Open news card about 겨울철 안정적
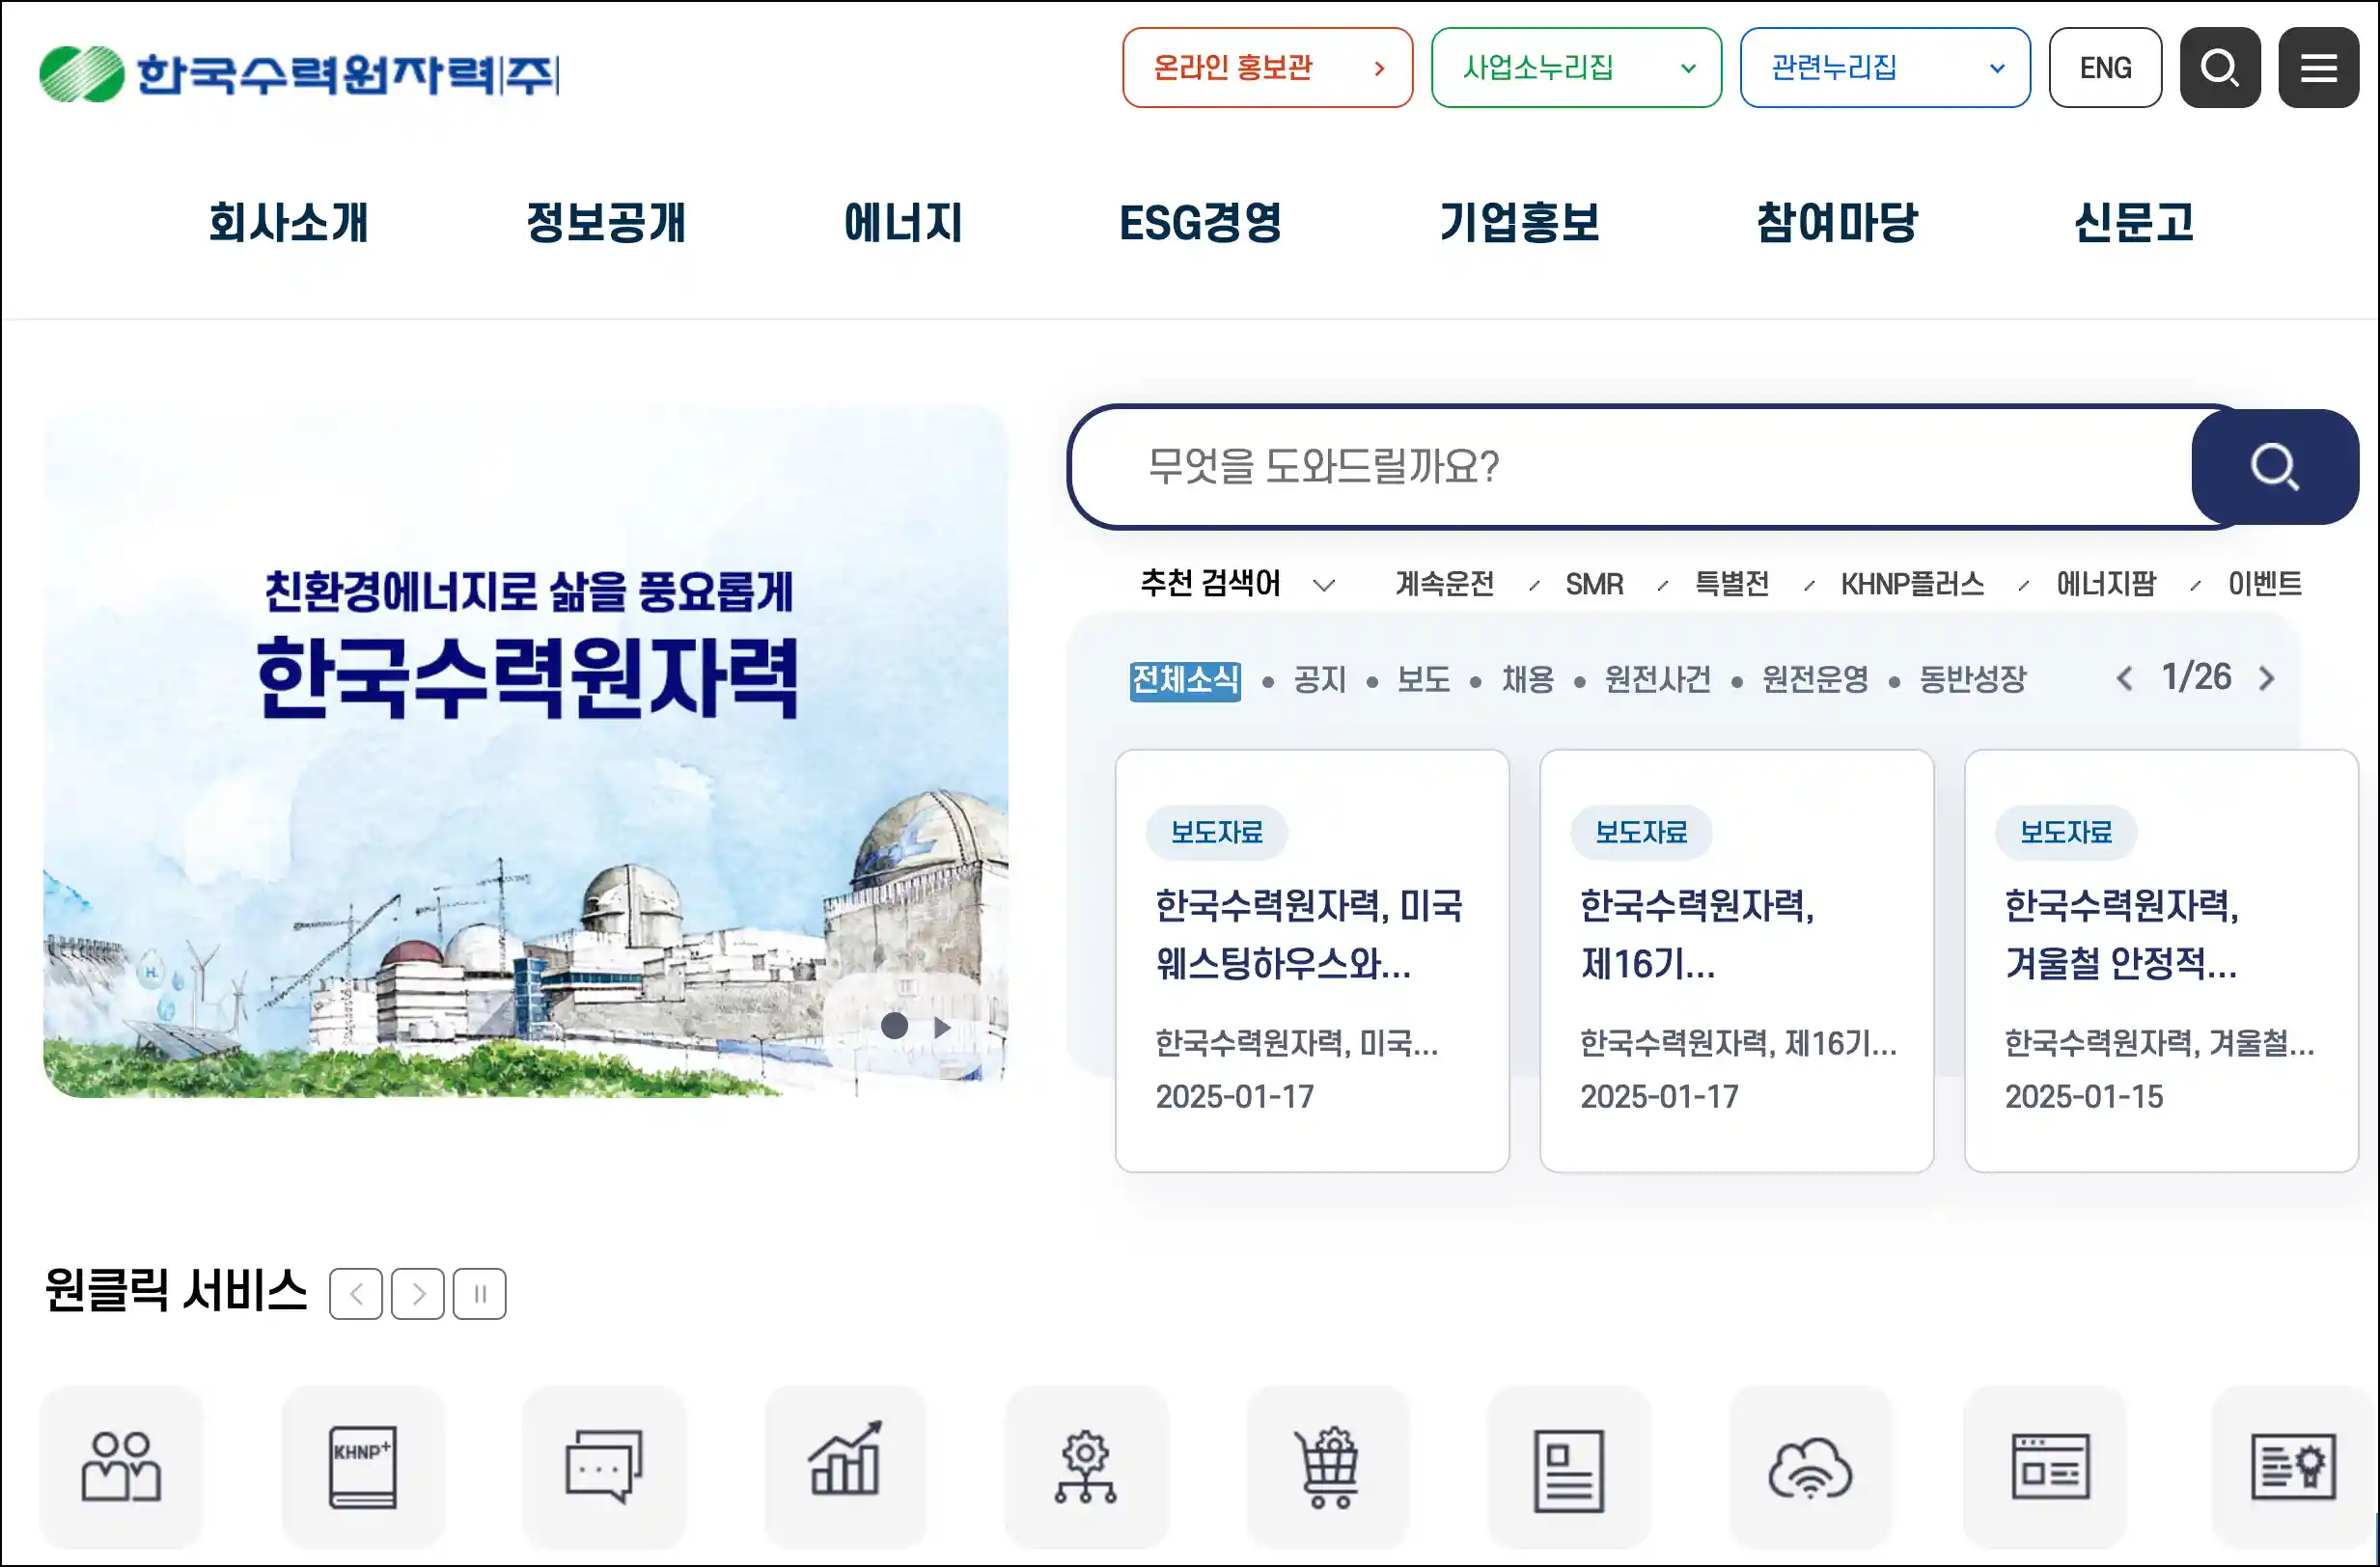The width and height of the screenshot is (2380, 1567). click(x=2161, y=961)
